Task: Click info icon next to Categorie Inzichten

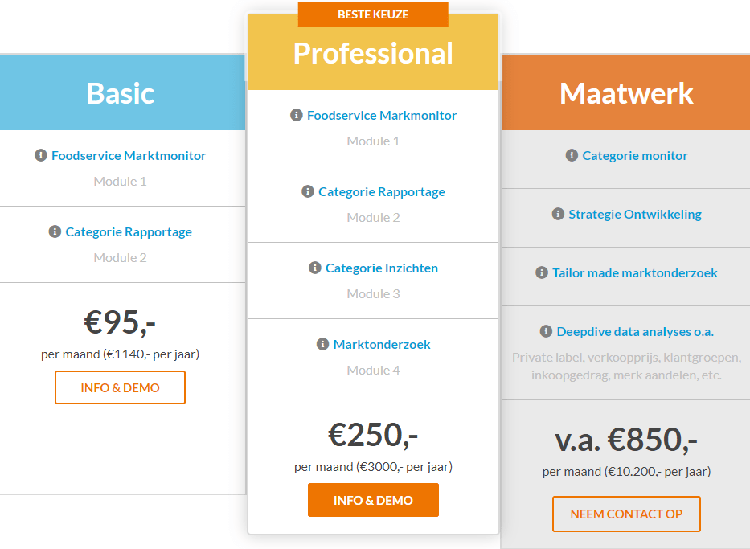Action: tap(315, 268)
